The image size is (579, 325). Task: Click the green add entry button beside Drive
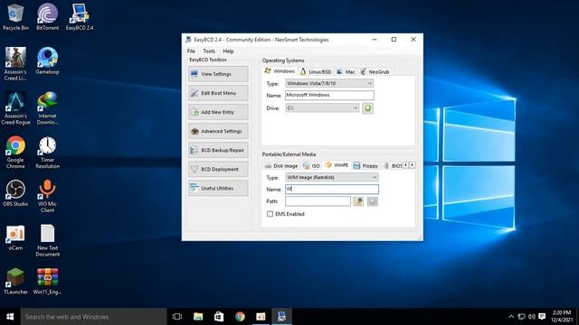pyautogui.click(x=367, y=108)
